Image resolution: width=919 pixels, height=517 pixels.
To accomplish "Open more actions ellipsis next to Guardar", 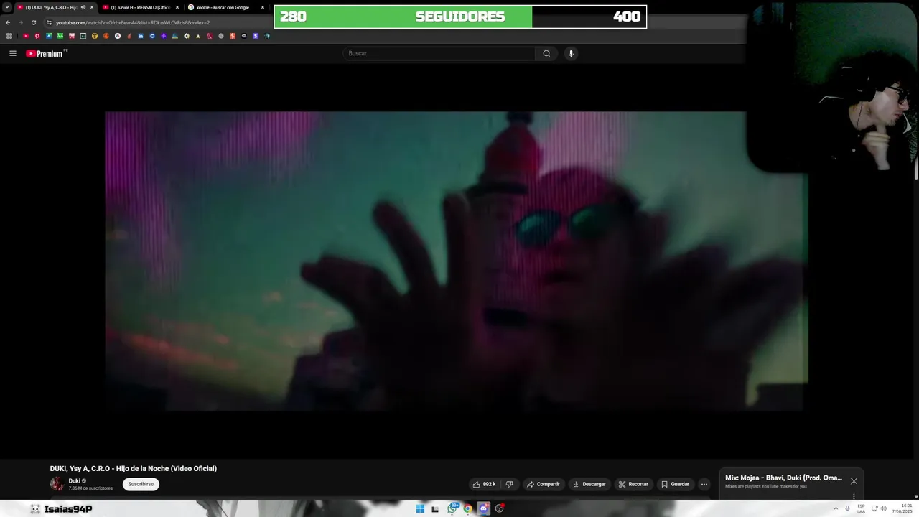I will [x=704, y=484].
